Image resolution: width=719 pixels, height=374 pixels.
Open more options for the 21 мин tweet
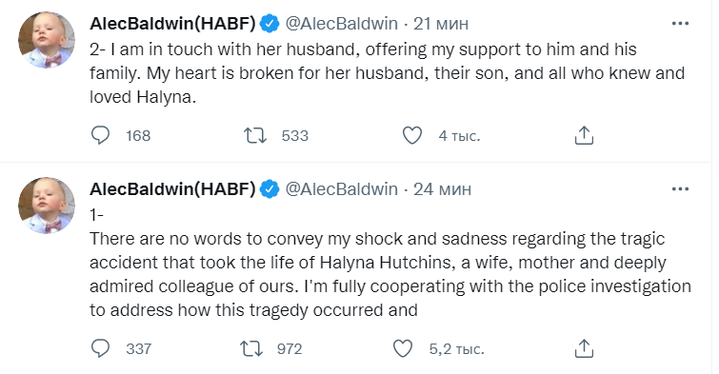pos(680,24)
